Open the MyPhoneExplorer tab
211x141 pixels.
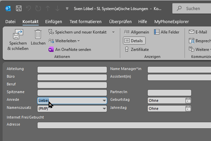coord(171,22)
